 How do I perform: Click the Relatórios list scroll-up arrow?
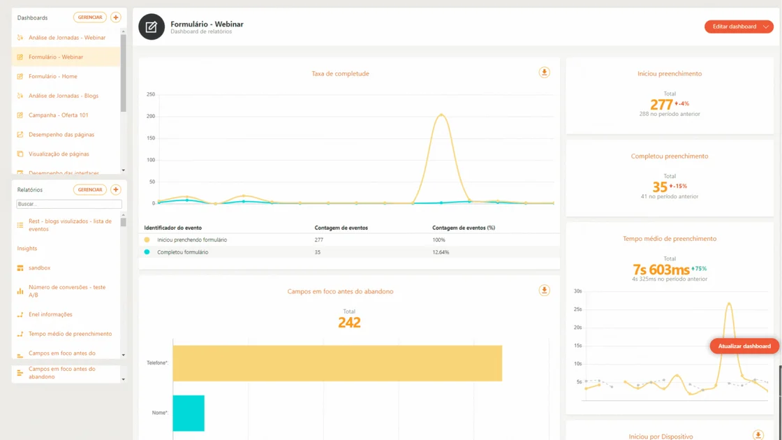point(123,215)
